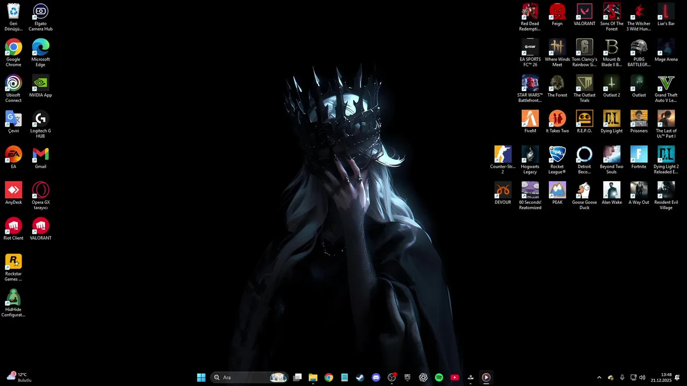Launch STAR WARS Battlefront shortcut
This screenshot has width=687, height=386.
tap(530, 89)
